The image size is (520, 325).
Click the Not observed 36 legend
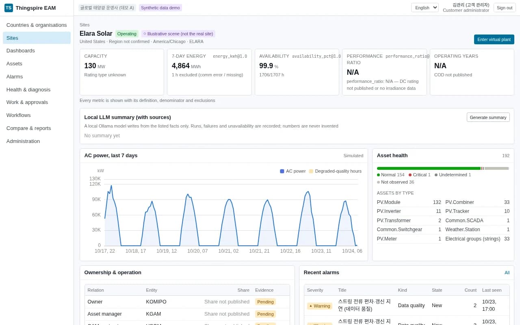[x=396, y=182]
